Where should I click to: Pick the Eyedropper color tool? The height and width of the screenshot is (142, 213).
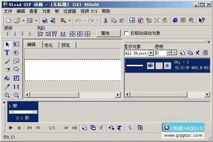[7, 86]
